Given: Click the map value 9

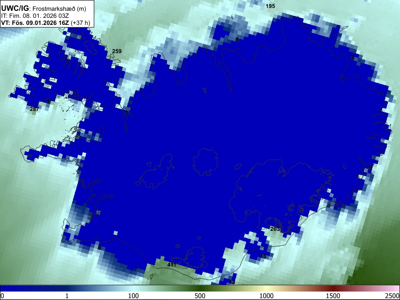Looking at the screenshot, I should tap(370, 168).
